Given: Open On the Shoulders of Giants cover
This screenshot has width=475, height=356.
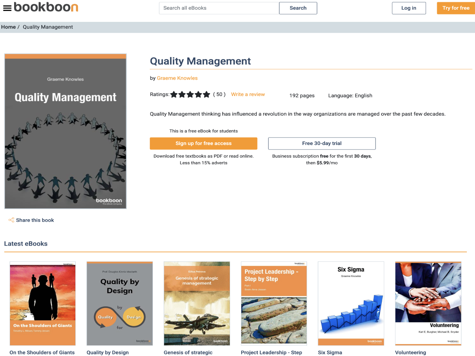Looking at the screenshot, I should 43,303.
